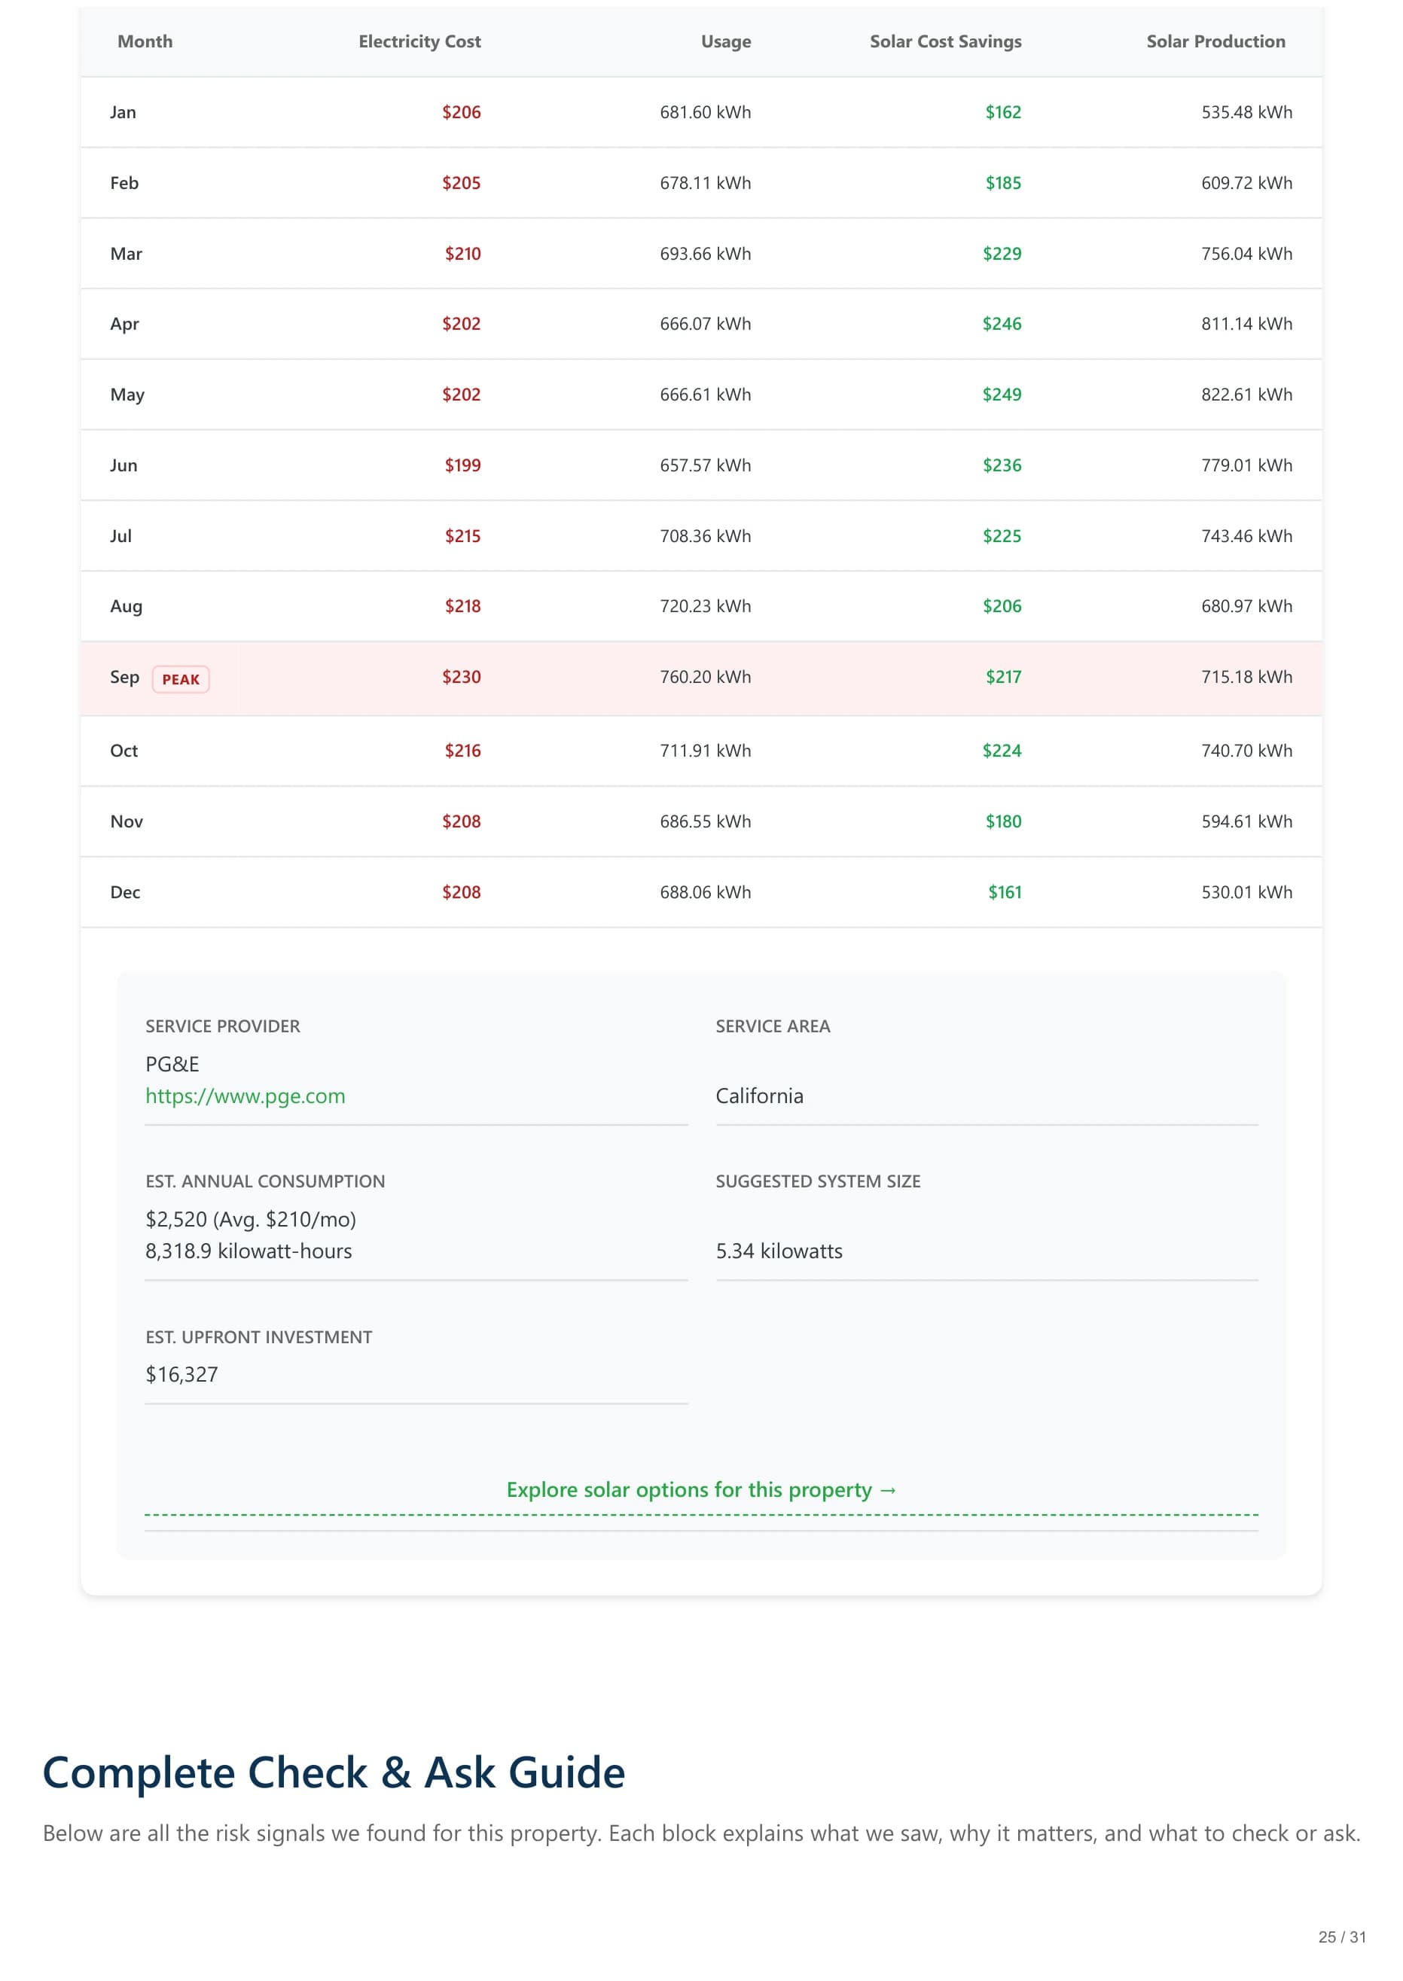Click the 8,318.9 kilowatt-hours value
The image size is (1403, 1981).
pyautogui.click(x=249, y=1251)
